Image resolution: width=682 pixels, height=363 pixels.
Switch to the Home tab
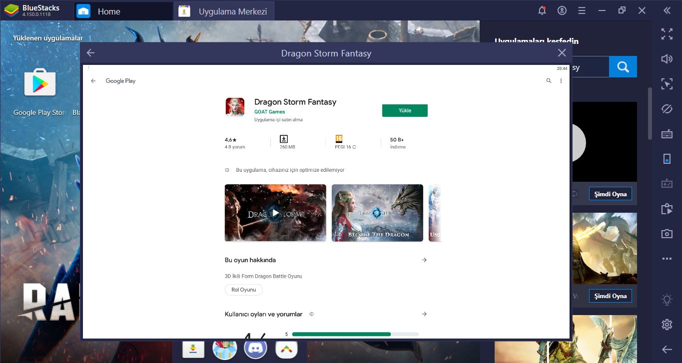click(123, 11)
